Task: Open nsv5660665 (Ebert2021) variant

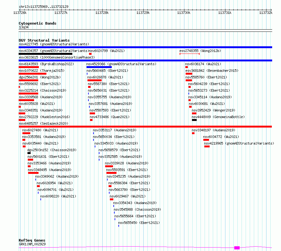Action: (x=107, y=71)
